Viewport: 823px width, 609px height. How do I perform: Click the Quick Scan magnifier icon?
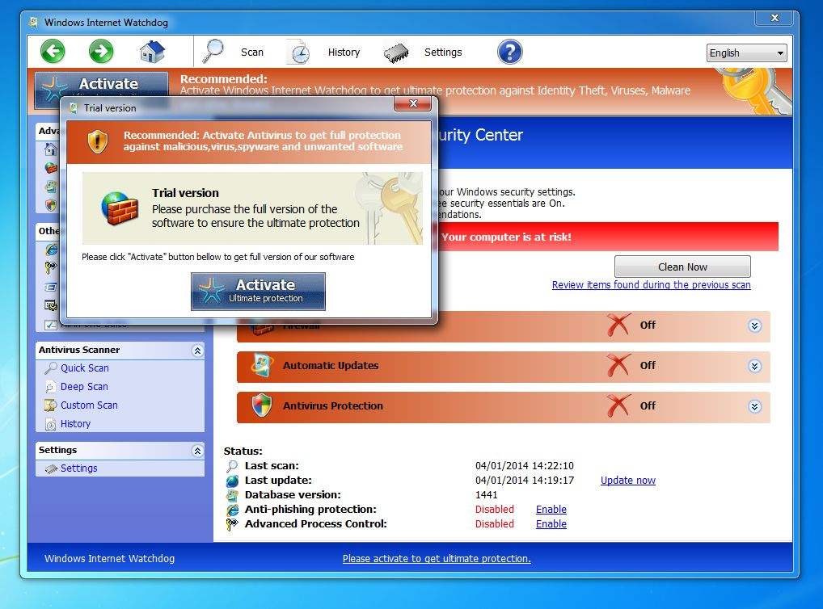click(50, 368)
